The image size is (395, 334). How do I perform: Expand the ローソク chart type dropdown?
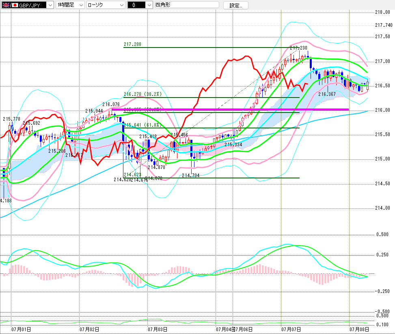106,5
